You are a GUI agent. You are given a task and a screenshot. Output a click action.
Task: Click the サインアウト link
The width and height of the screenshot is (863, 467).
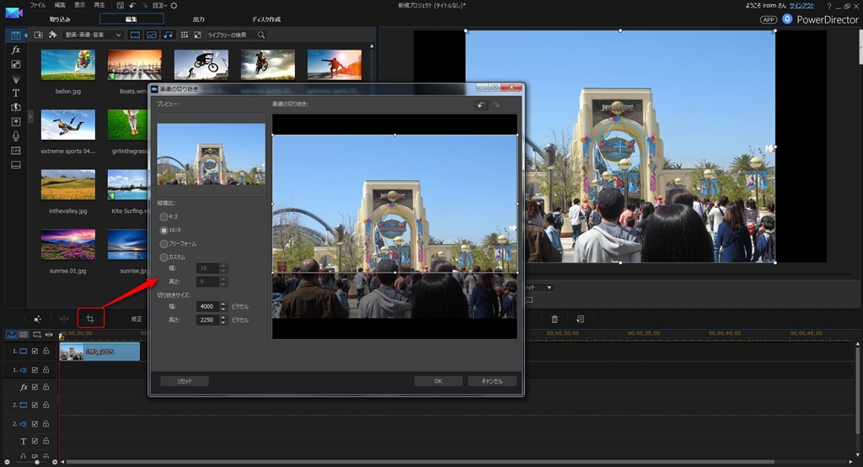click(x=802, y=6)
